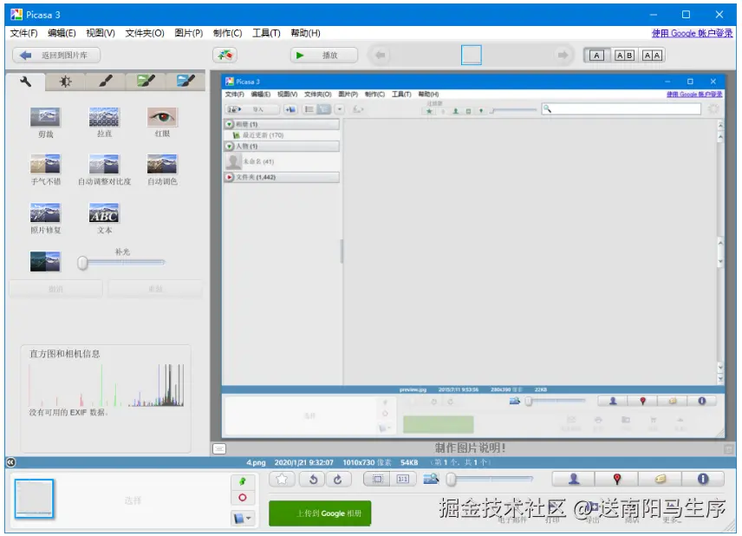Image resolution: width=742 pixels, height=536 pixels.
Task: Open the Properties info icon
Action: pyautogui.click(x=703, y=479)
